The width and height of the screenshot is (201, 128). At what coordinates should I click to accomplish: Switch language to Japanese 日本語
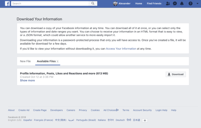coord(136,120)
